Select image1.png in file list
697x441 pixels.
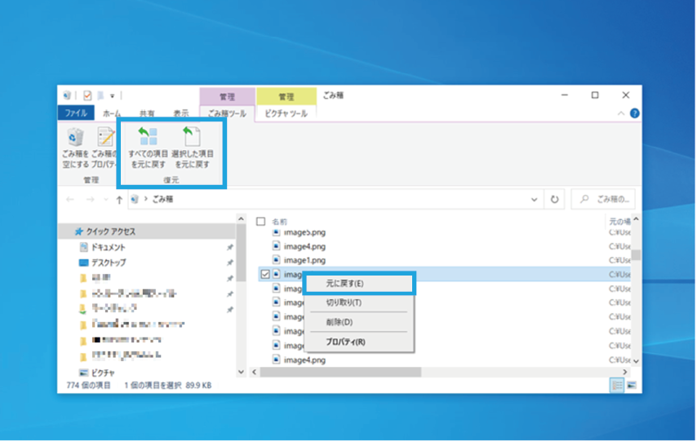(304, 260)
